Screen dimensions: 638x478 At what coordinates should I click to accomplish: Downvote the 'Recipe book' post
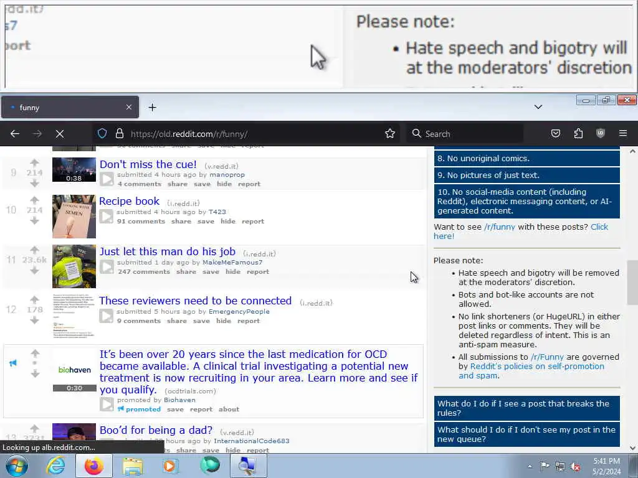tap(35, 221)
